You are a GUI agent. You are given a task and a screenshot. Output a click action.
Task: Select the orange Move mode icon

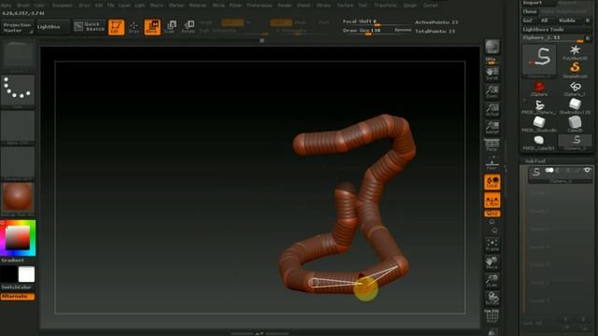(152, 27)
